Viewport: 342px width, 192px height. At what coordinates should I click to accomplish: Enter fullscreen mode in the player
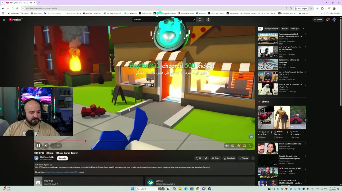(250, 146)
